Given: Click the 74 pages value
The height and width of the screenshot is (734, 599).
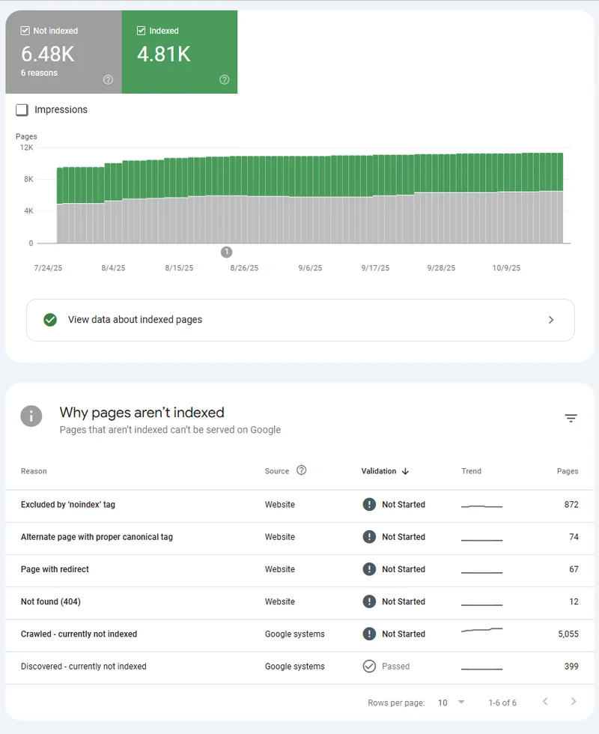Looking at the screenshot, I should coord(574,537).
